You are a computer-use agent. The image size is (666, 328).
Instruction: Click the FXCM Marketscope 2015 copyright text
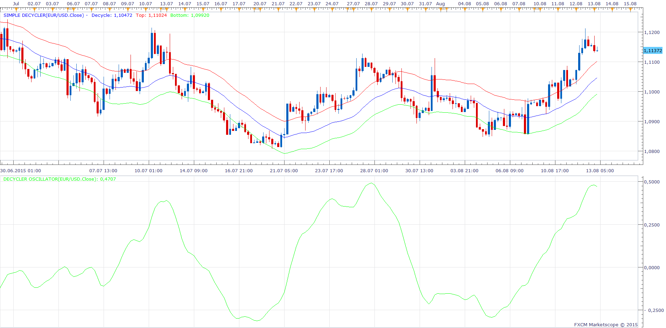click(606, 325)
